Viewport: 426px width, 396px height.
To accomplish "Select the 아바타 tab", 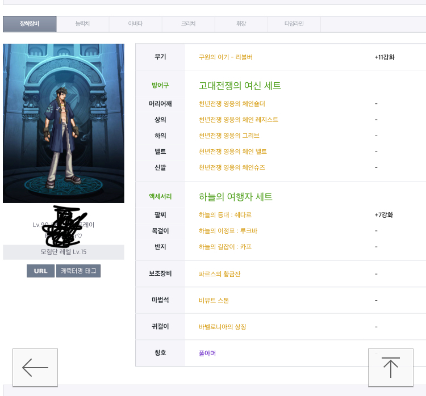I will [135, 24].
